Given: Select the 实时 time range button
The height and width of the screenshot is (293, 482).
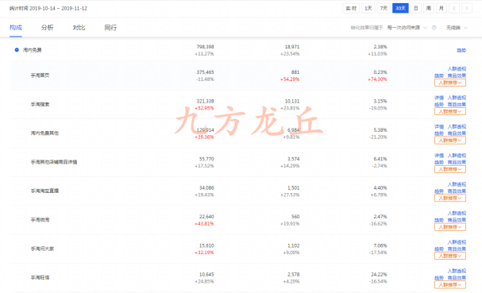Looking at the screenshot, I should [x=351, y=8].
